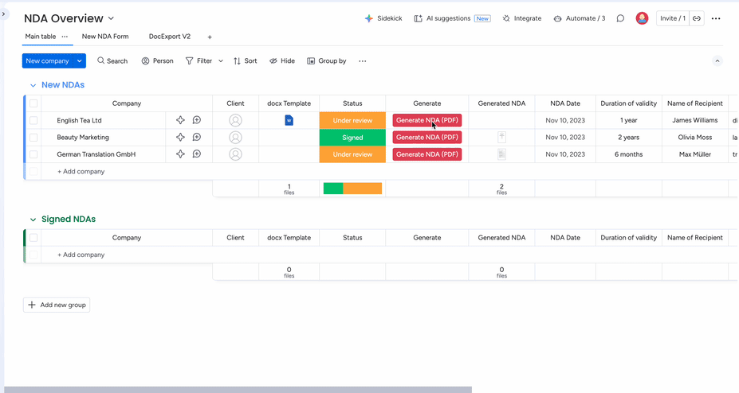Check the select-all box in New NDAs header
This screenshot has height=393, width=739.
coord(33,103)
